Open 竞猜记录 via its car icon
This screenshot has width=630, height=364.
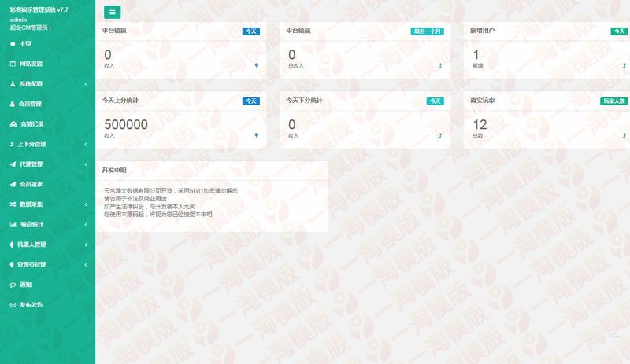13,124
